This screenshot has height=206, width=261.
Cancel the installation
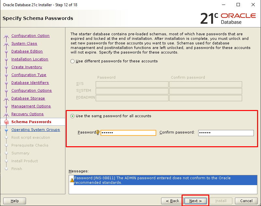(x=246, y=201)
